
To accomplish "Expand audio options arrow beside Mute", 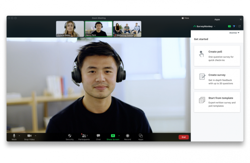I will click(x=19, y=136).
